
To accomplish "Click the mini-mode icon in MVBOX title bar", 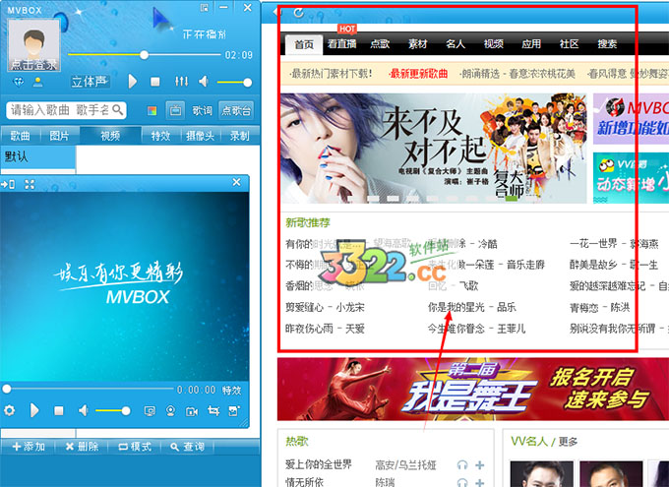I will click(x=205, y=7).
